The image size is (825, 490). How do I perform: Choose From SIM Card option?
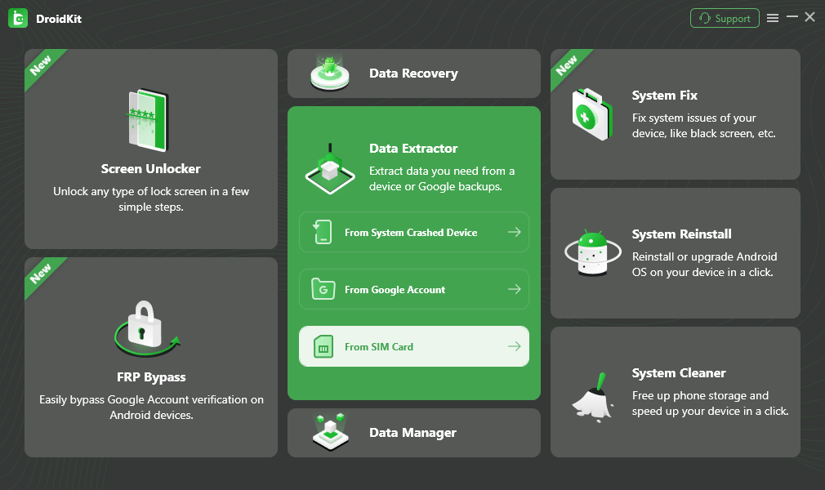click(x=414, y=346)
